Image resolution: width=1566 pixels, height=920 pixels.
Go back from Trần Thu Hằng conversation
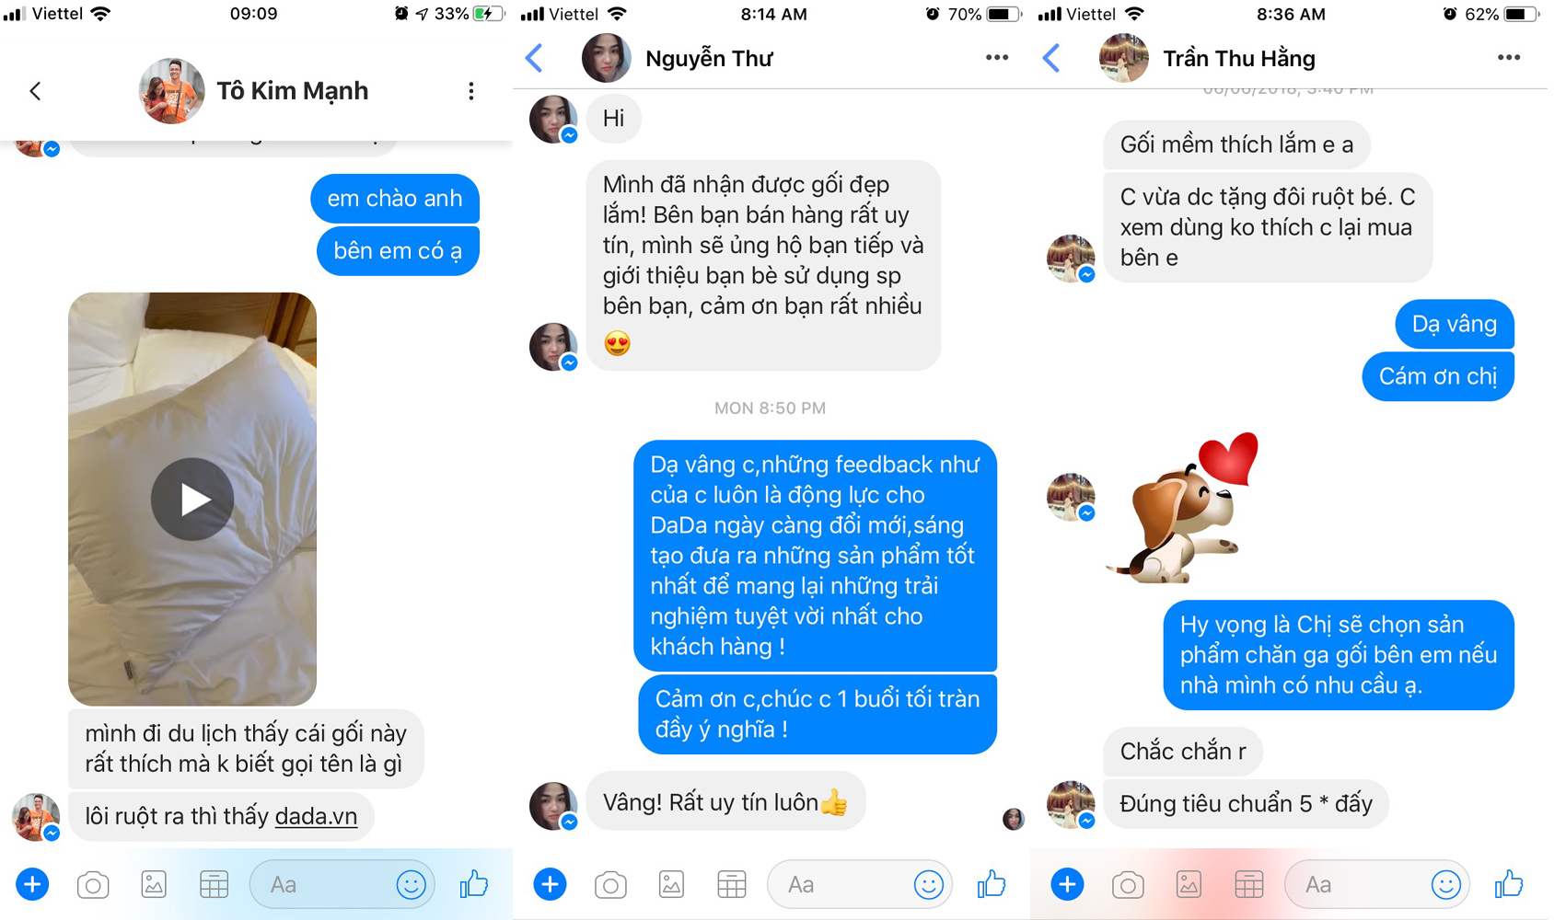click(1051, 58)
